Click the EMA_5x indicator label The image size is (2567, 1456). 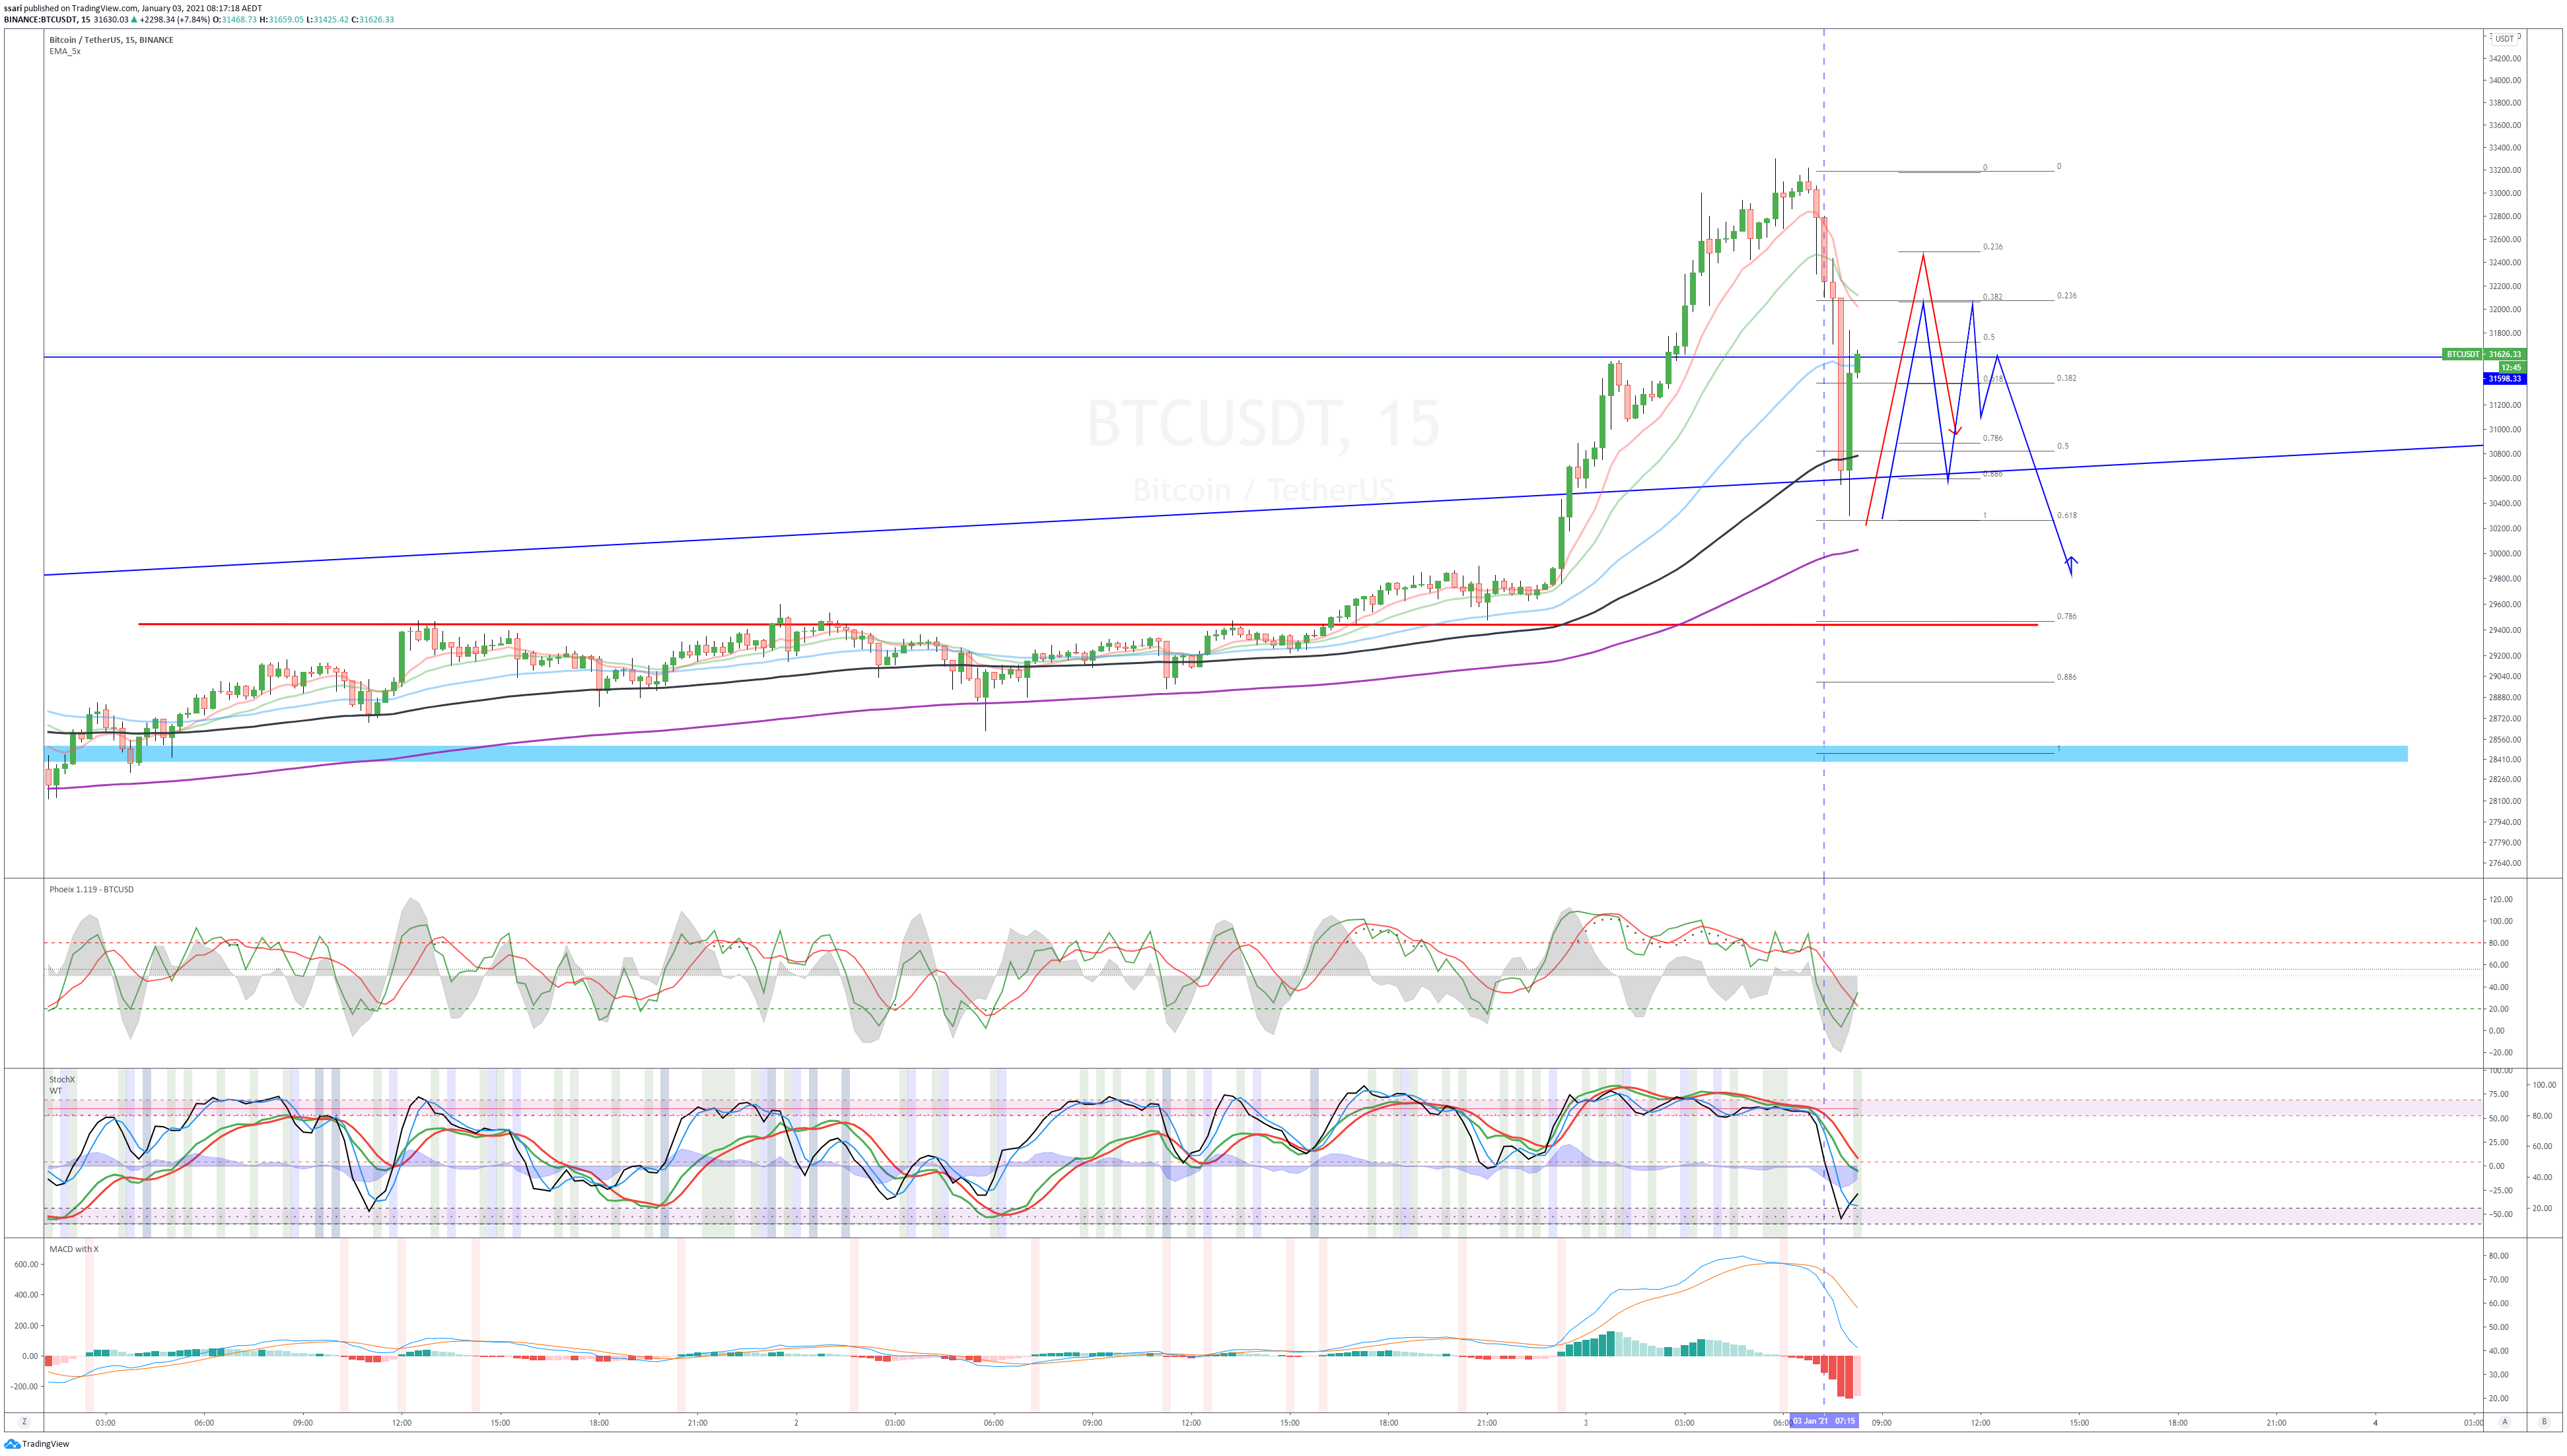65,51
